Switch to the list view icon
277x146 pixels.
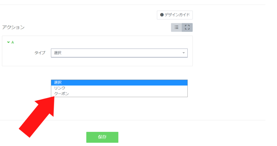point(176,27)
